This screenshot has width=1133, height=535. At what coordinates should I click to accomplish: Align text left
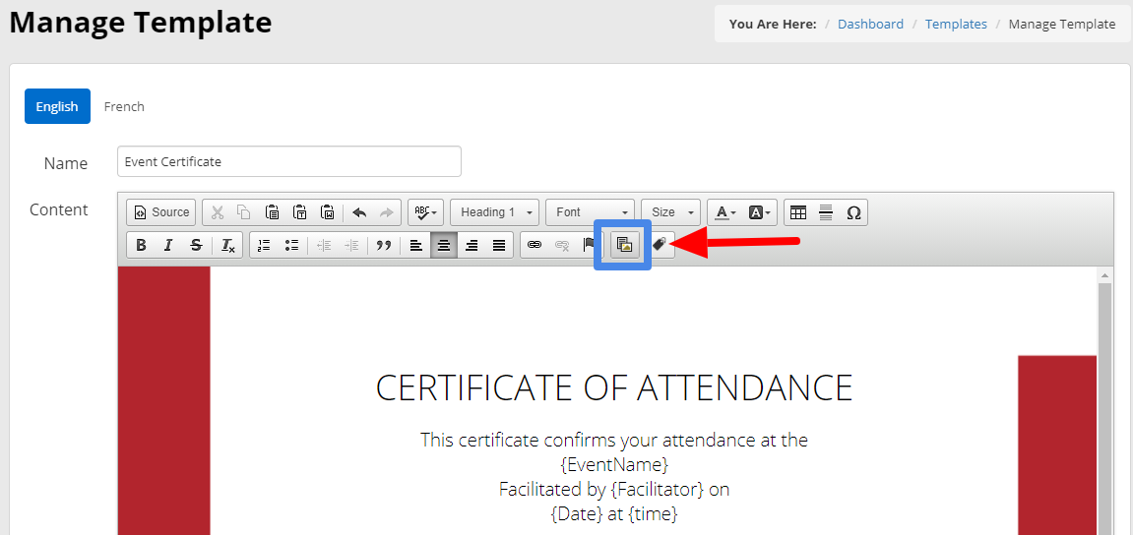[416, 246]
